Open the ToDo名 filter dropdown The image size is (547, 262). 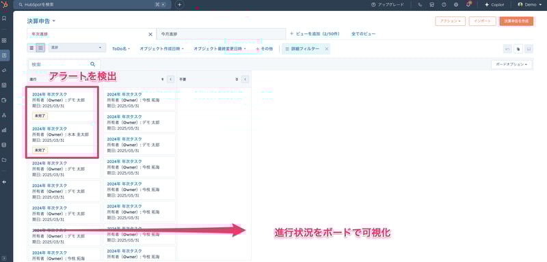[121, 49]
